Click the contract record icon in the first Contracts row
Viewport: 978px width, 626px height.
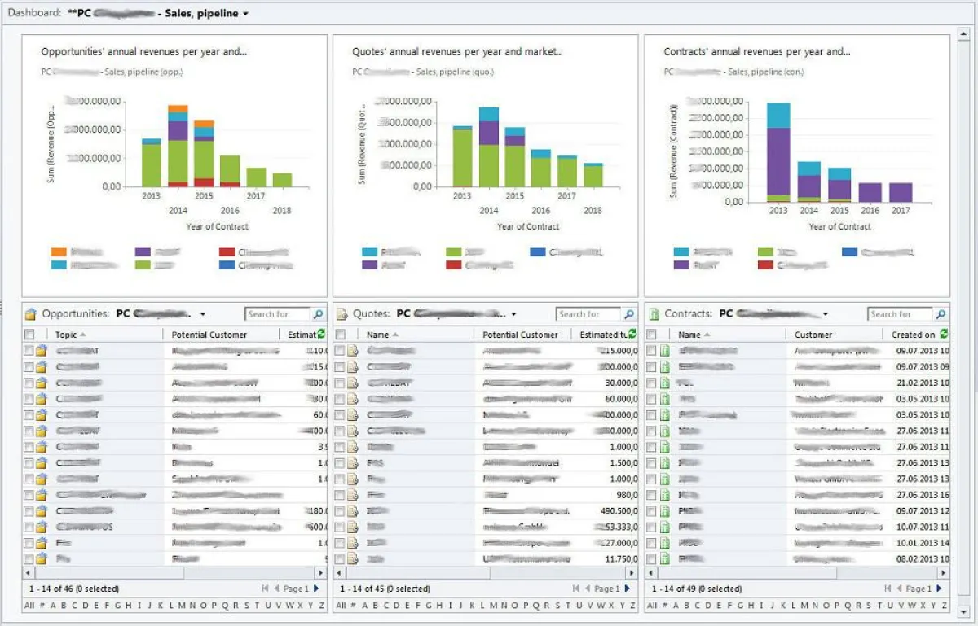664,350
